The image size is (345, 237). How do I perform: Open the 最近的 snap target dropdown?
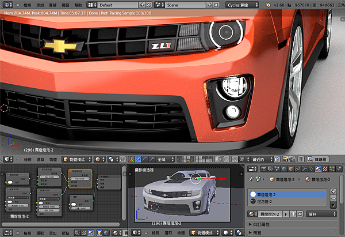pyautogui.click(x=262, y=159)
